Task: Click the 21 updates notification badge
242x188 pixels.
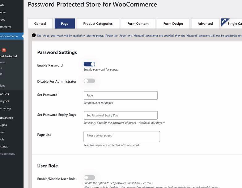Action: pos(4,50)
